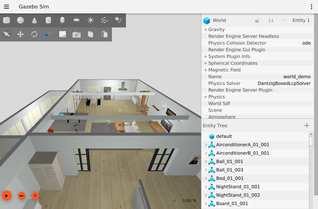Add a point light
This screenshot has height=209, width=318.
pyautogui.click(x=91, y=20)
